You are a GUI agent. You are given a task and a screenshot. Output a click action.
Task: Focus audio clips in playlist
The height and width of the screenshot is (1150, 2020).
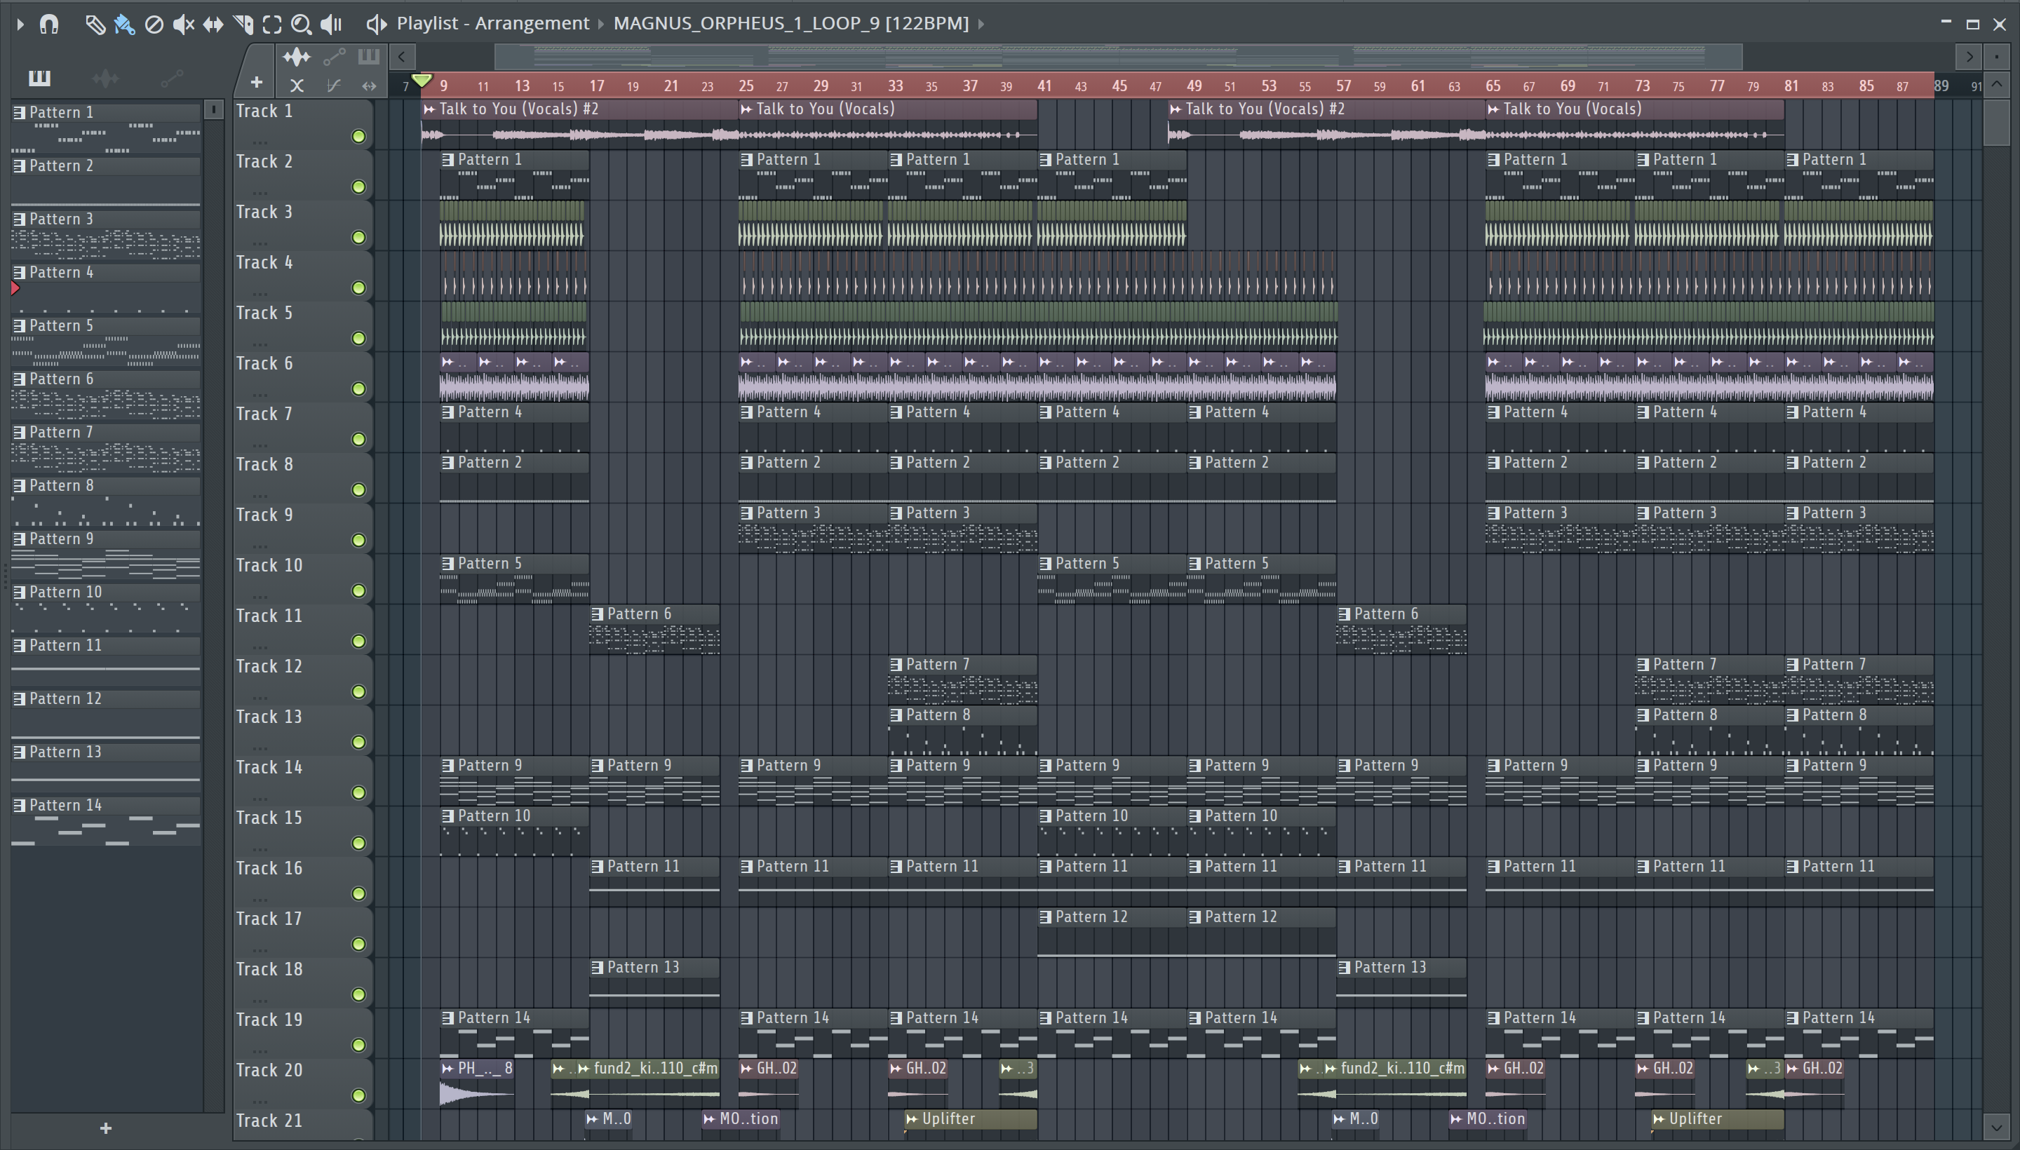(297, 57)
